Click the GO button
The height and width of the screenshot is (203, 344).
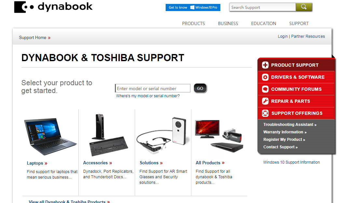[x=200, y=88]
